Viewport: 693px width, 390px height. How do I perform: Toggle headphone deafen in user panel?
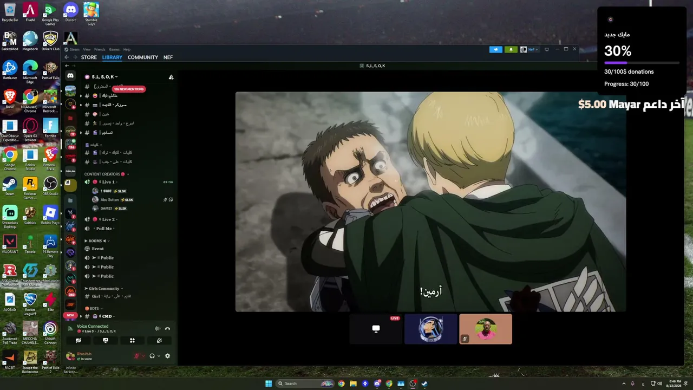click(152, 356)
